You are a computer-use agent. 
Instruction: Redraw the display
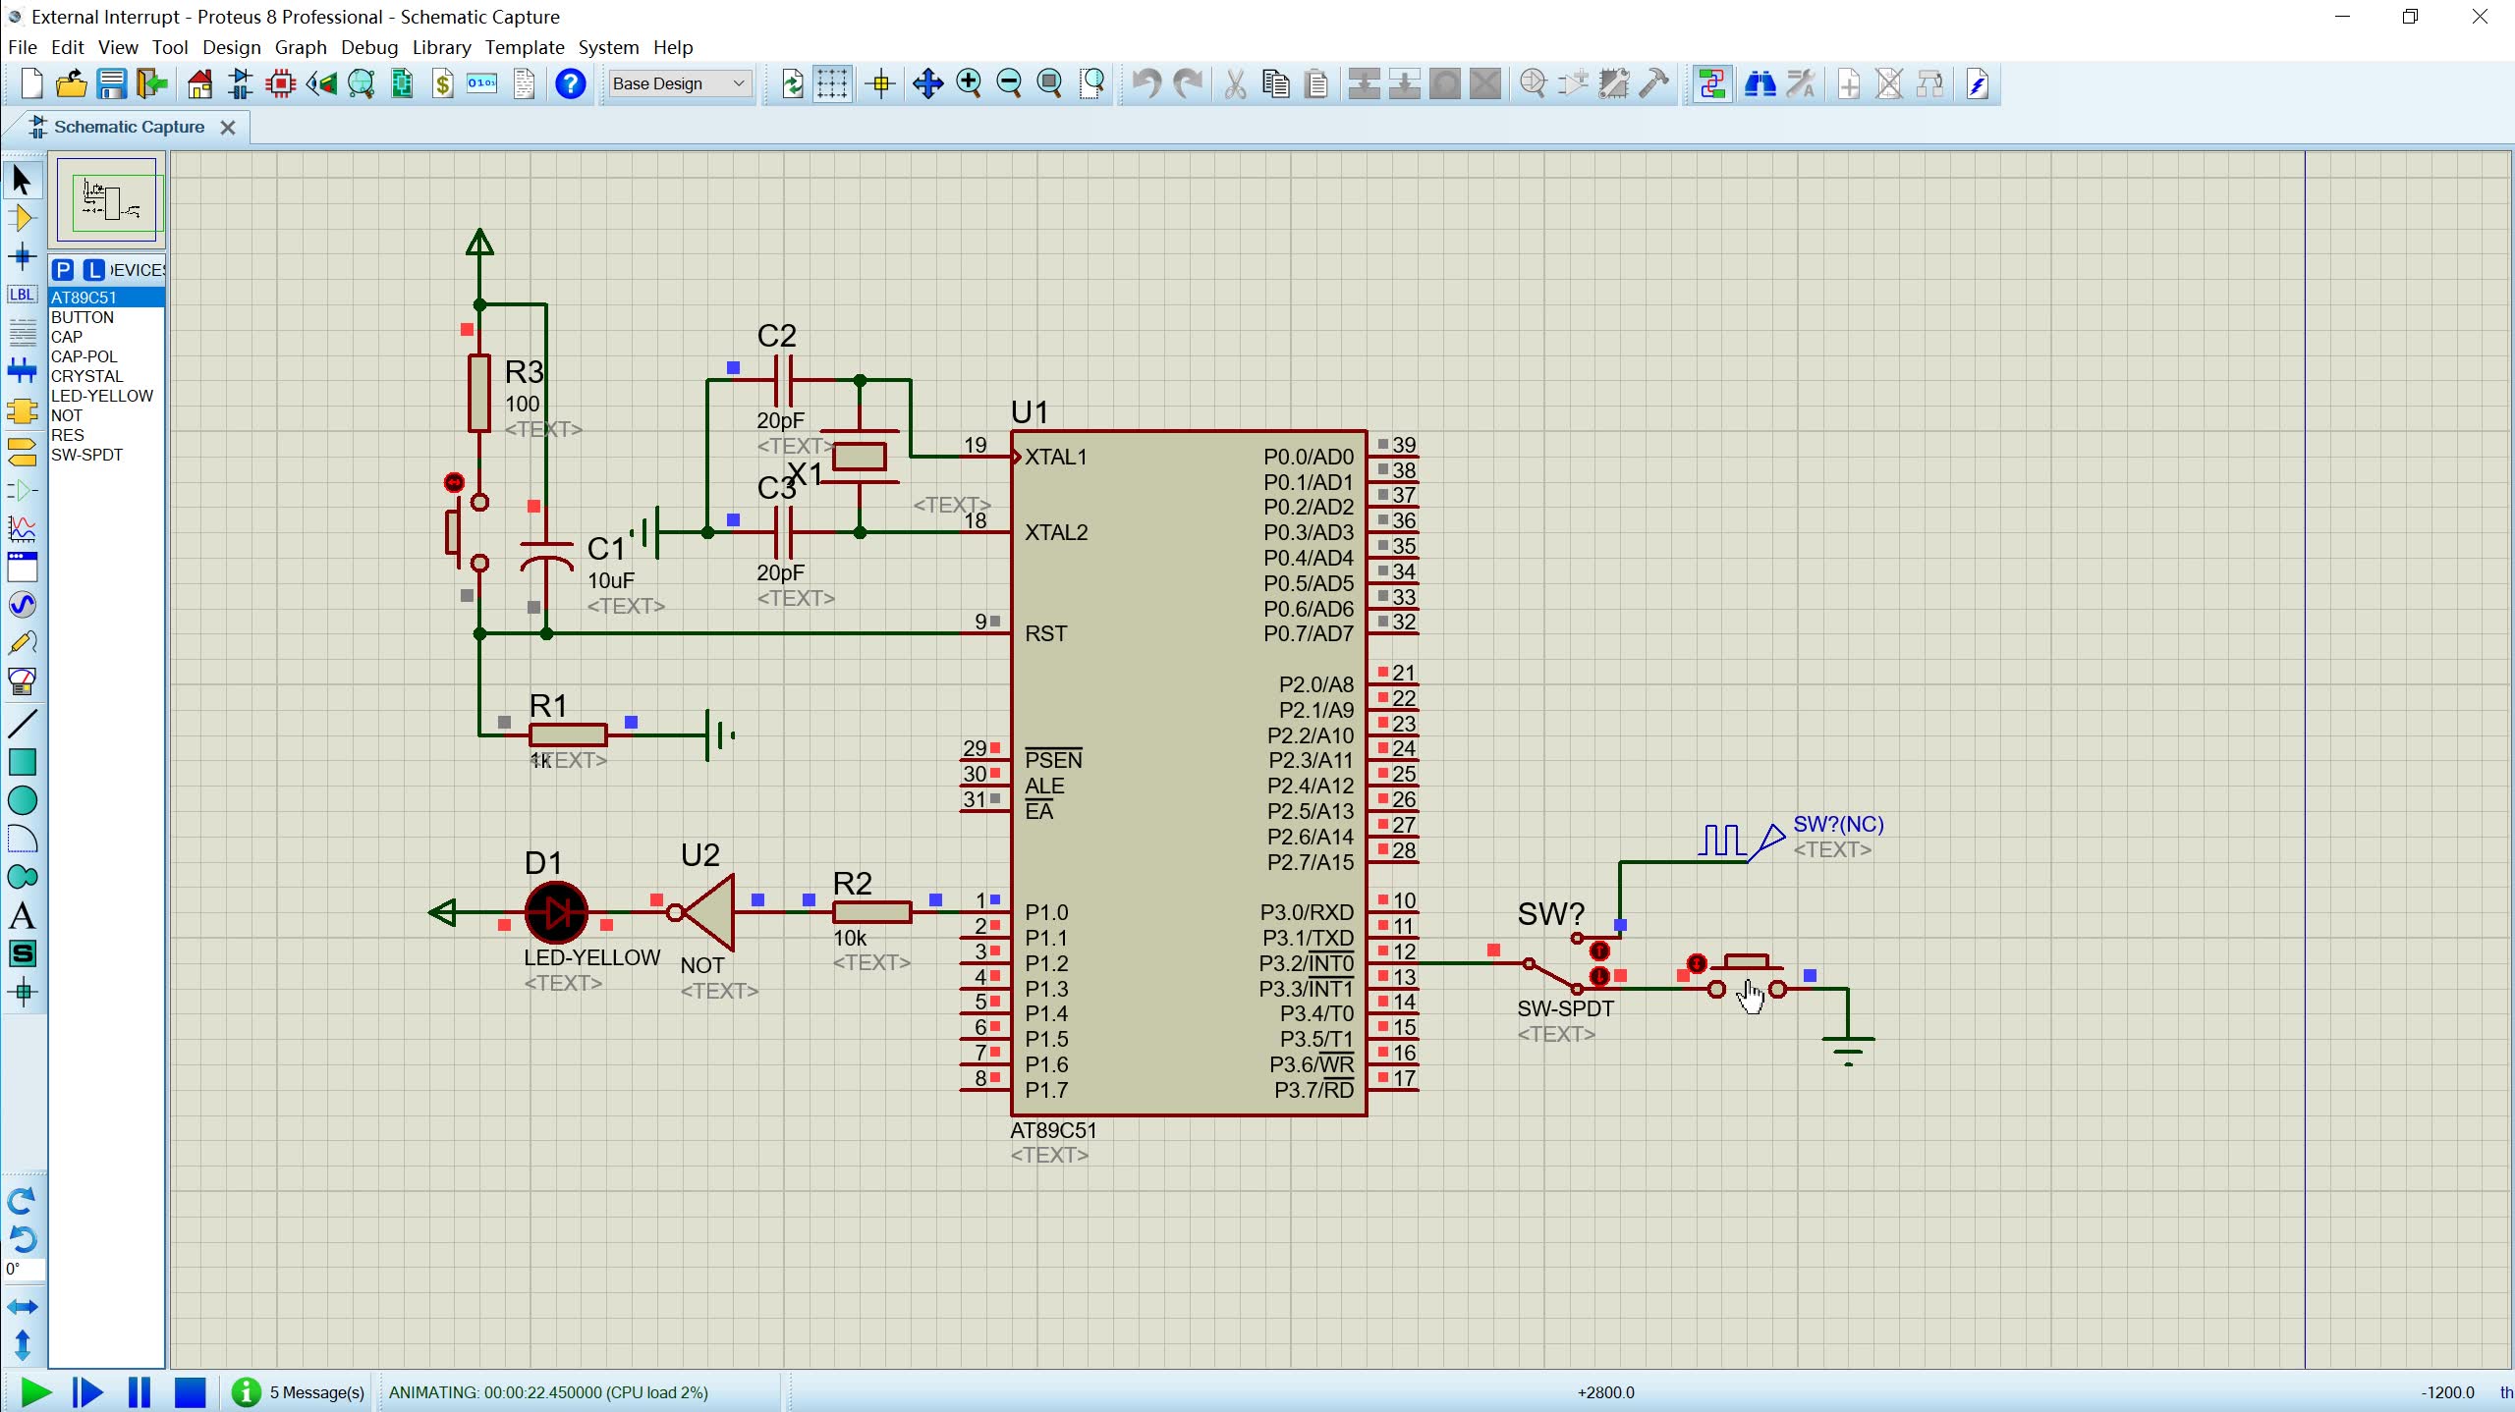(x=792, y=84)
